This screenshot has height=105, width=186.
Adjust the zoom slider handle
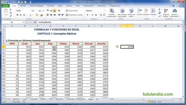pos(173,102)
